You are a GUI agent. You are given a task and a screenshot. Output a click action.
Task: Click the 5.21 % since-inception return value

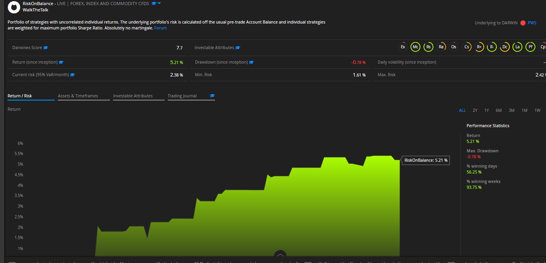(176, 62)
